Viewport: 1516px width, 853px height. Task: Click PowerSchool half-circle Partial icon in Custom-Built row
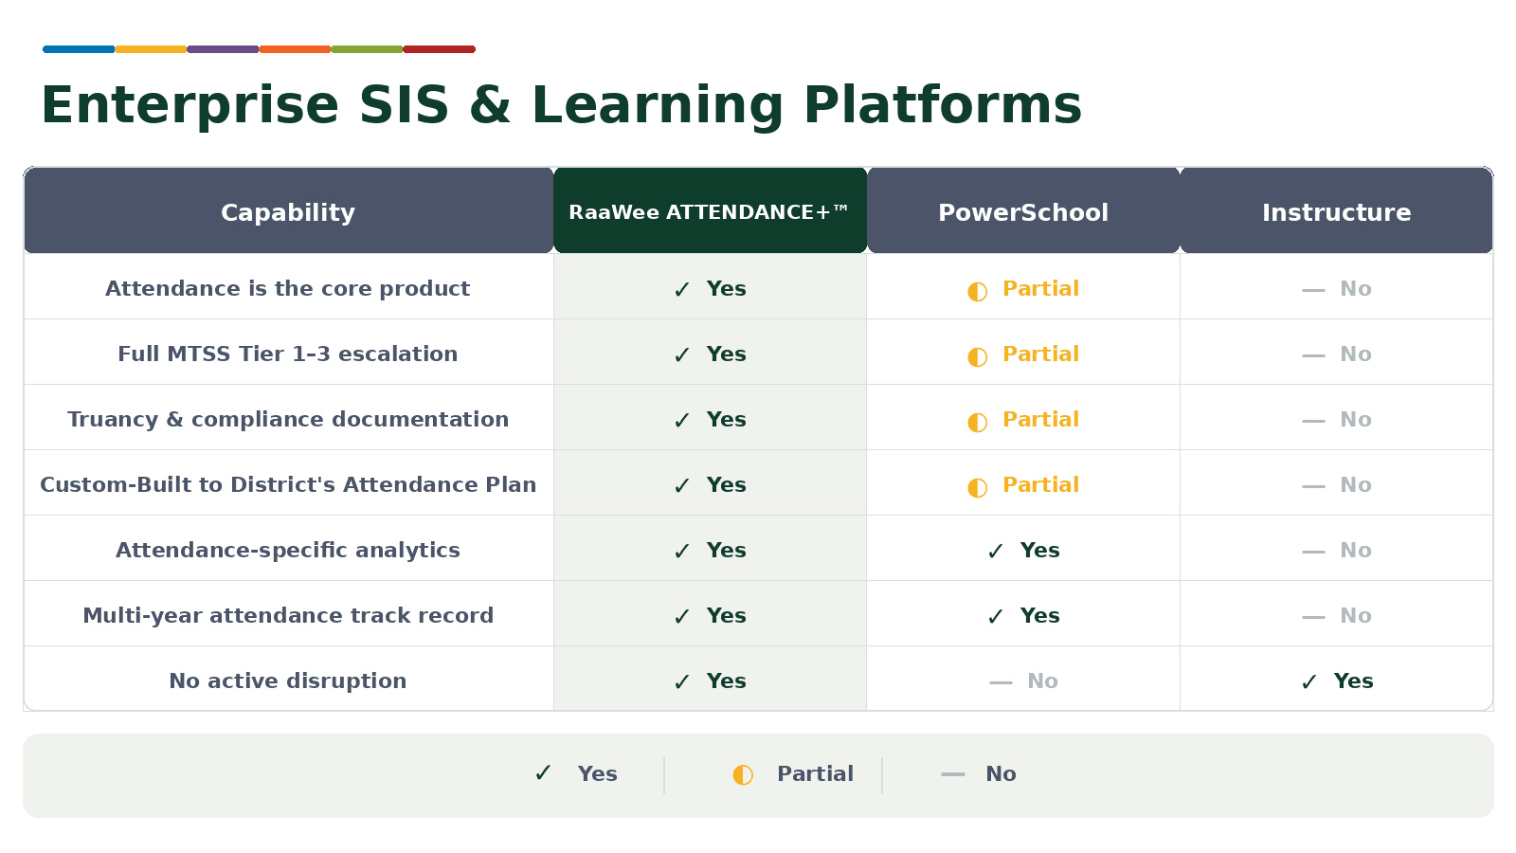coord(977,487)
